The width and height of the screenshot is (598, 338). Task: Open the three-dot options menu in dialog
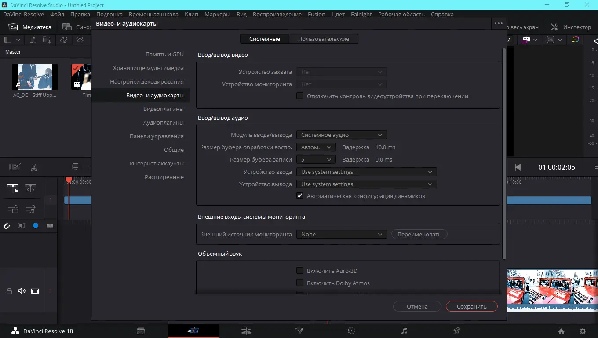(498, 23)
